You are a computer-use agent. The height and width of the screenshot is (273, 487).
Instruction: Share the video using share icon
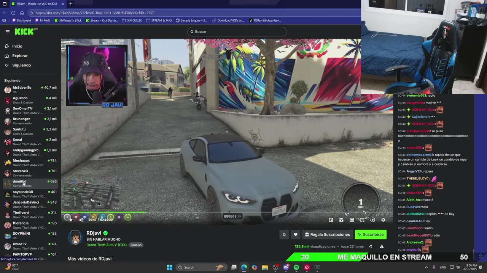coord(370,246)
